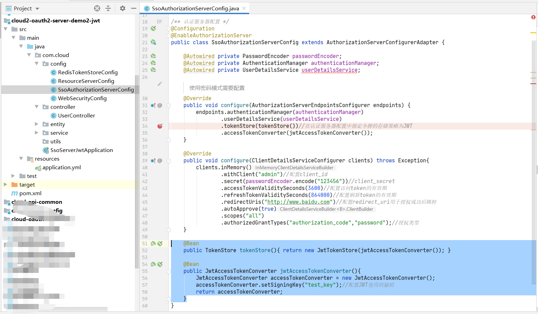Fold the clients configure method on line 39
This screenshot has height=314, width=538.
(x=169, y=161)
